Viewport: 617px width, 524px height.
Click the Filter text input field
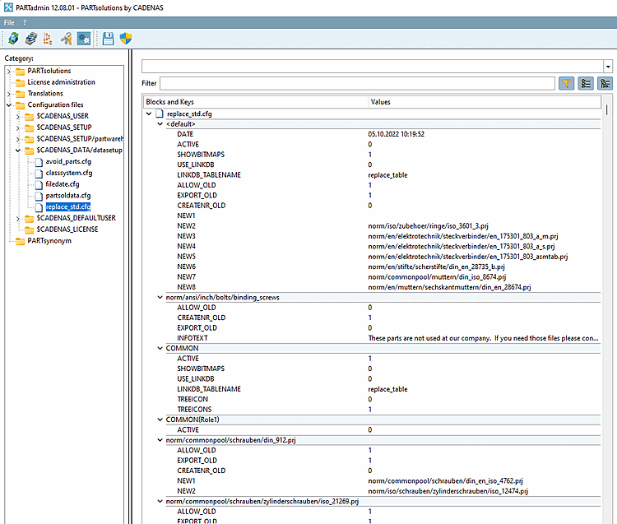(357, 83)
